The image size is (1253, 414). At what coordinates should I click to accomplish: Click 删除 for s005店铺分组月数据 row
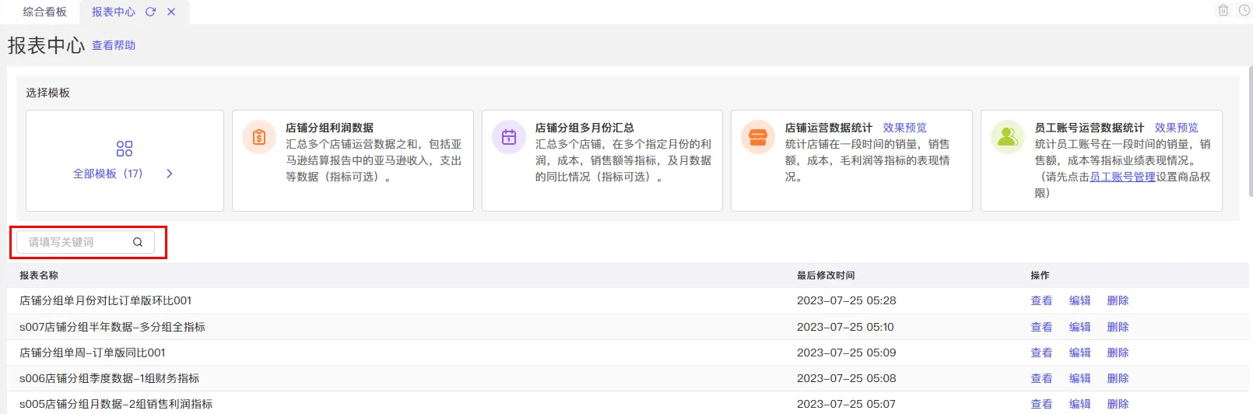tap(1118, 404)
